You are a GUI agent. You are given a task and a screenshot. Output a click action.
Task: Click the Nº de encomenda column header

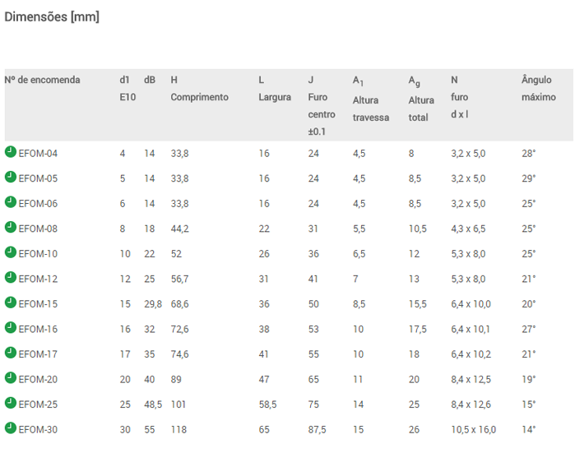pos(42,80)
